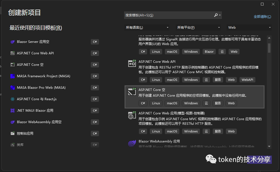The image size is (280, 172).
Task: Click the ASP.NET Core Web API list icon
Action: pos(132,63)
